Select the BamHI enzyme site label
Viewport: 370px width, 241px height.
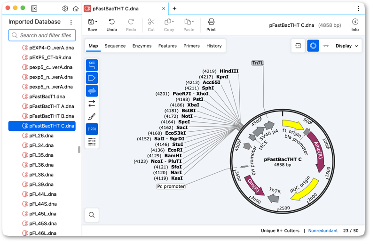point(173,156)
